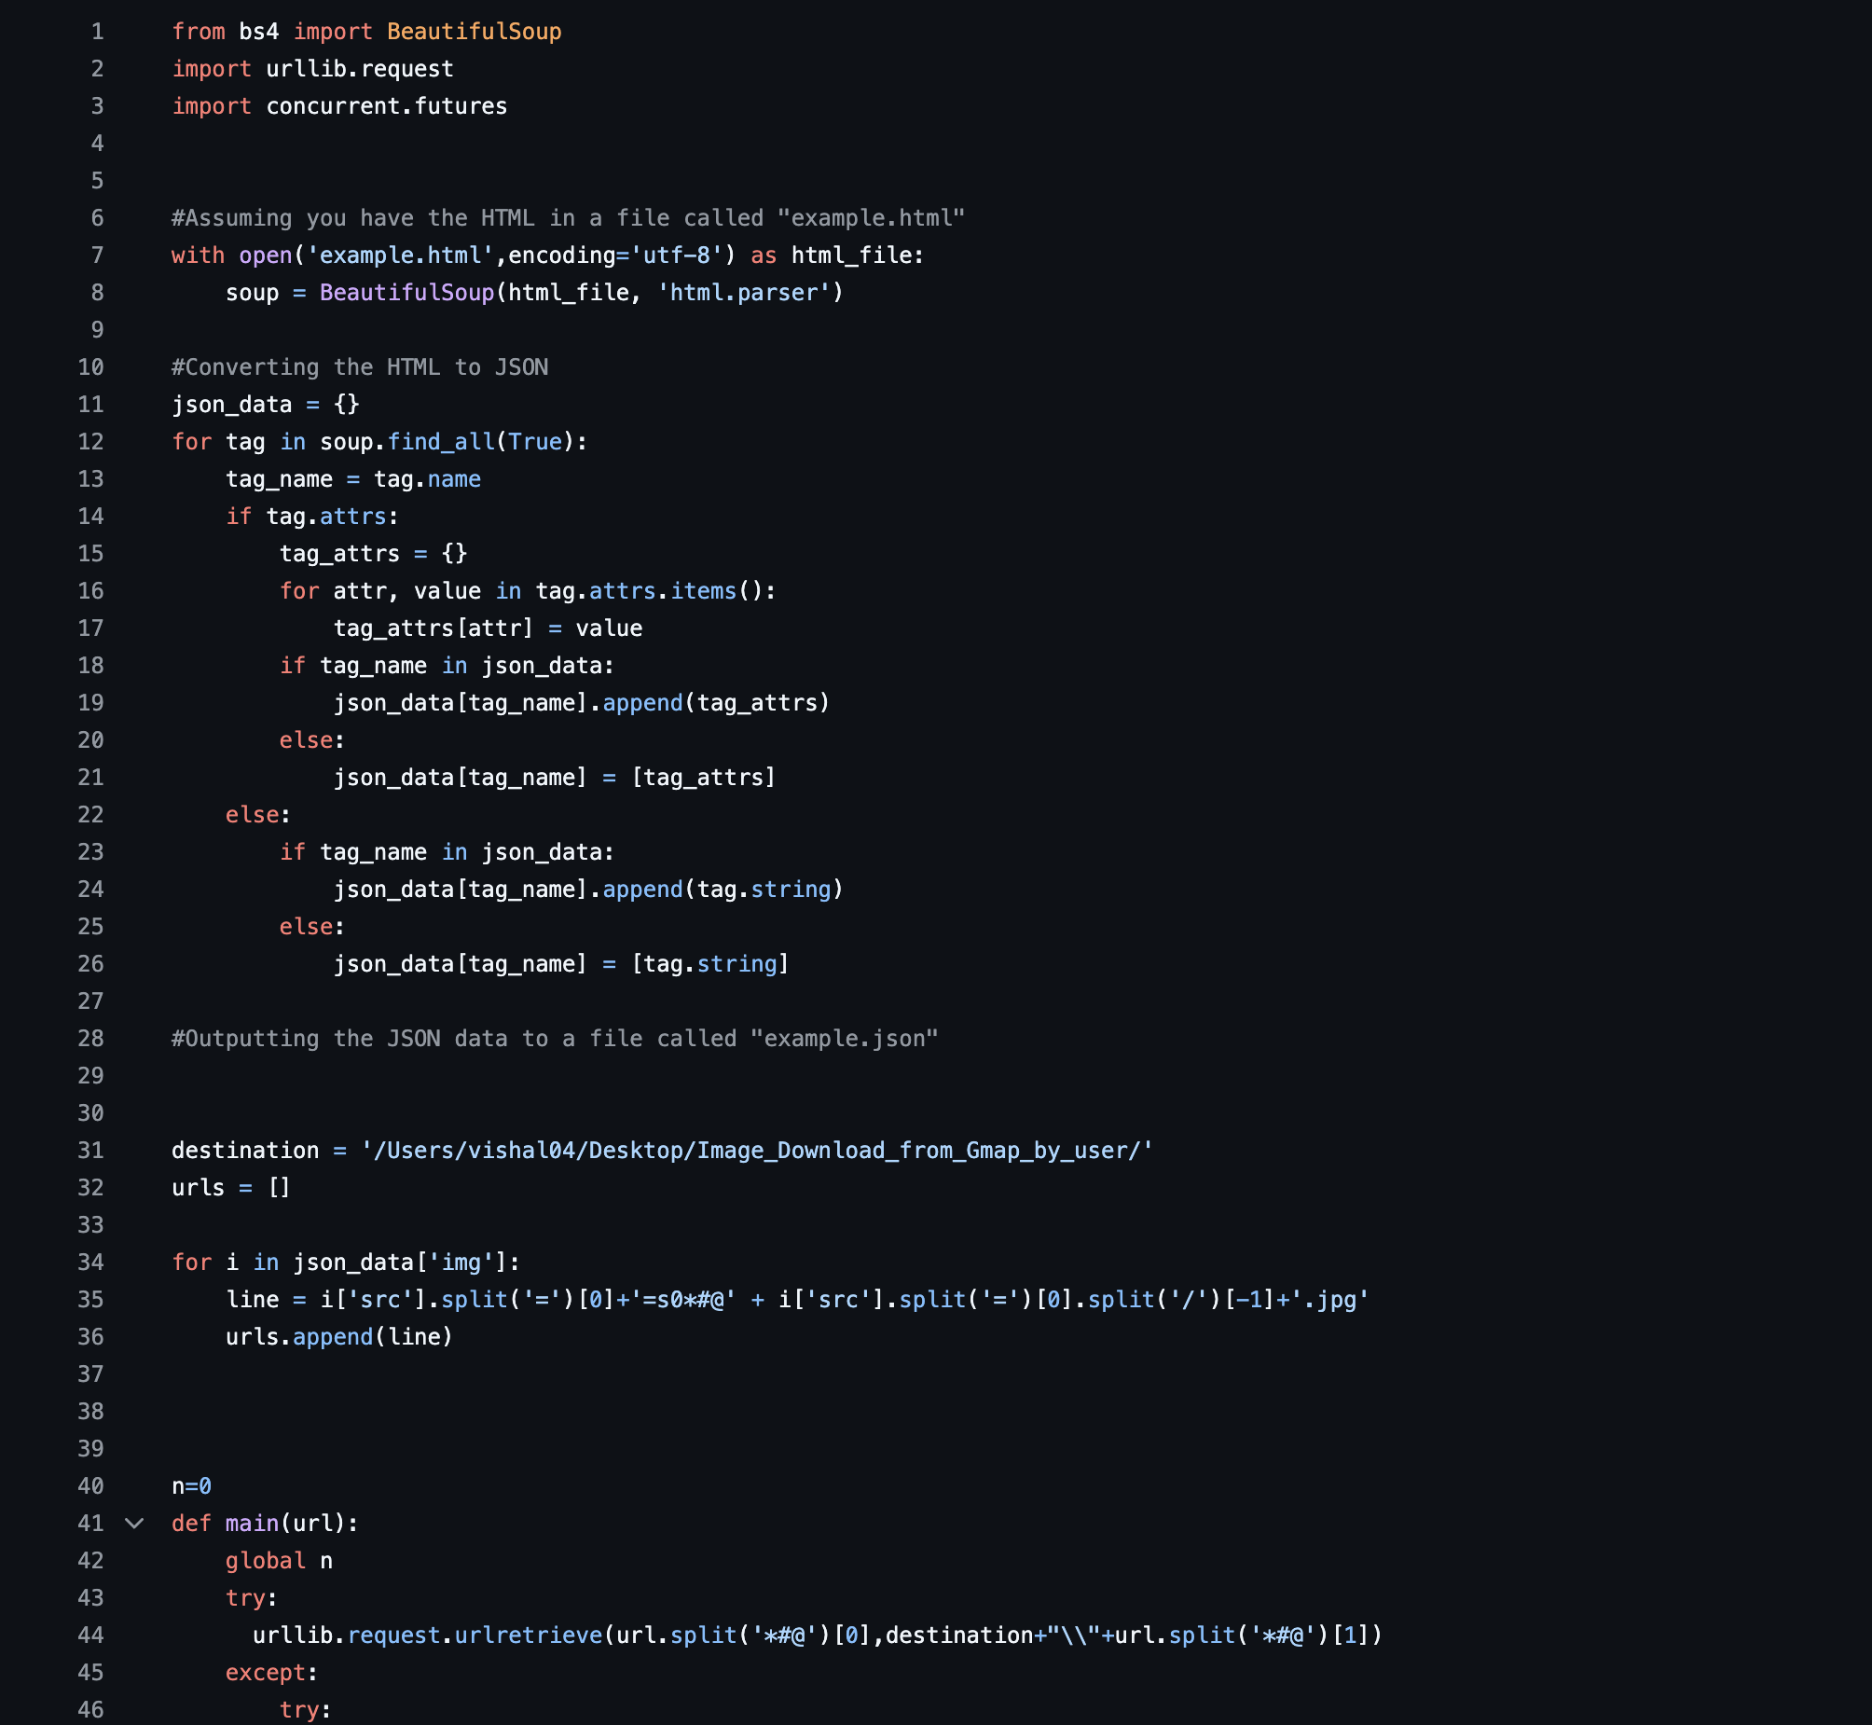Click line number 46
The width and height of the screenshot is (1872, 1725).
click(90, 1710)
